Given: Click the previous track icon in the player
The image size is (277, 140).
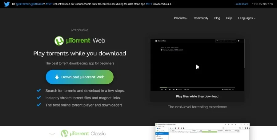Looking at the screenshot, I should coord(162,90).
